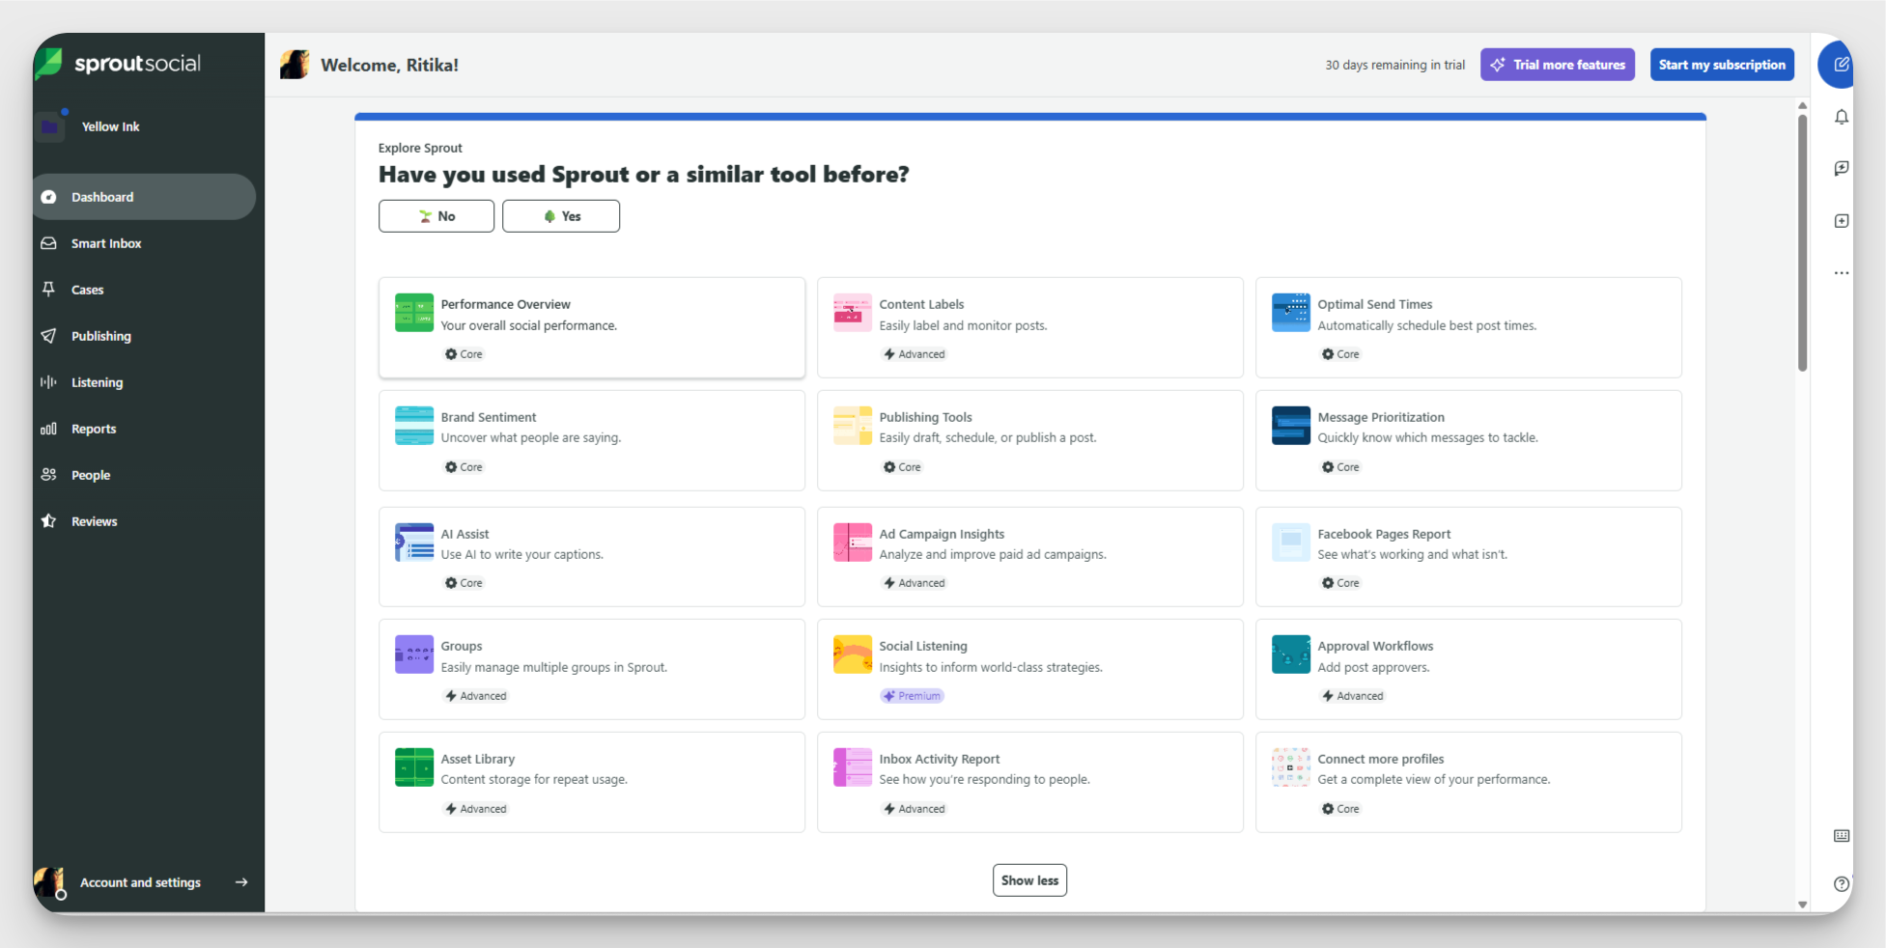Click the vertical page scrollbar thumb
The image size is (1886, 948).
pos(1802,241)
